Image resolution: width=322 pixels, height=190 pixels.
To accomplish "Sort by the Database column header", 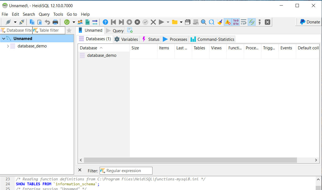I will tap(89, 48).
